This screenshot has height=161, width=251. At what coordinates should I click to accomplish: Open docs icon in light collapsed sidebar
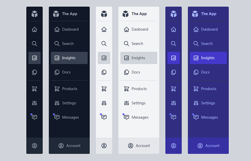tap(104, 72)
